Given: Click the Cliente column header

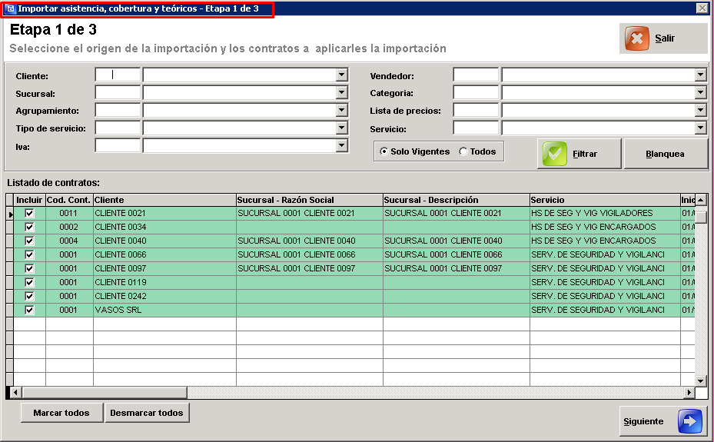Looking at the screenshot, I should (x=164, y=200).
